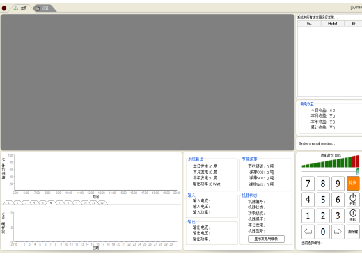362x256 pixels.
Task: Tap keypad digit 5
Action: coord(323,200)
